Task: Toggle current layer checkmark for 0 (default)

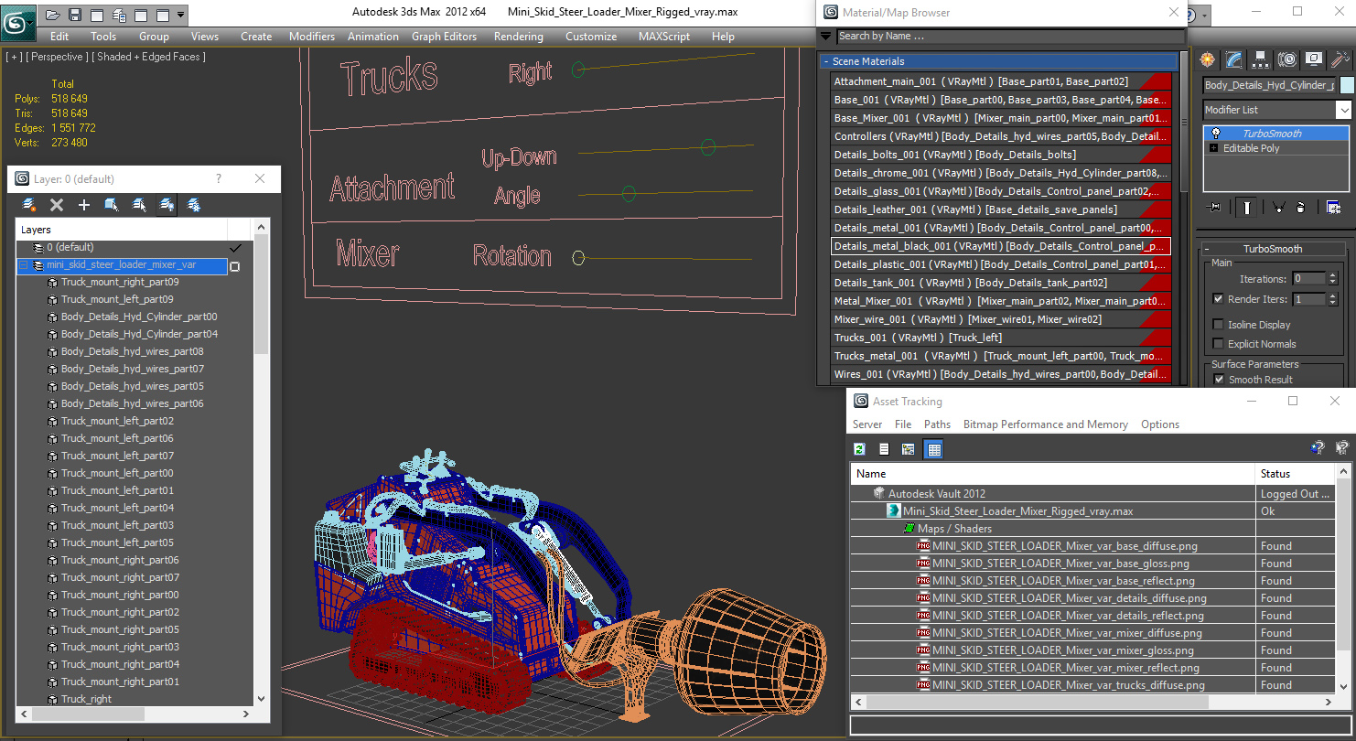Action: click(x=235, y=248)
